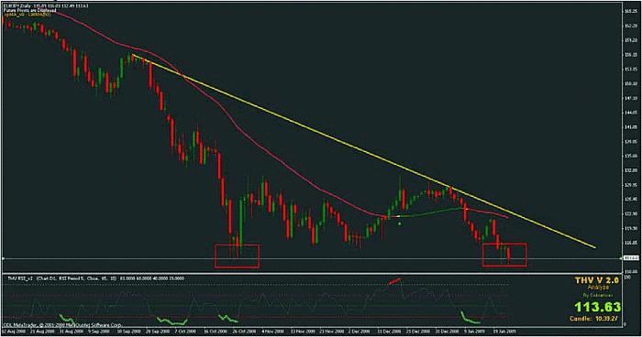Select the yellow descending trendline
The image size is (642, 337).
click(x=363, y=151)
